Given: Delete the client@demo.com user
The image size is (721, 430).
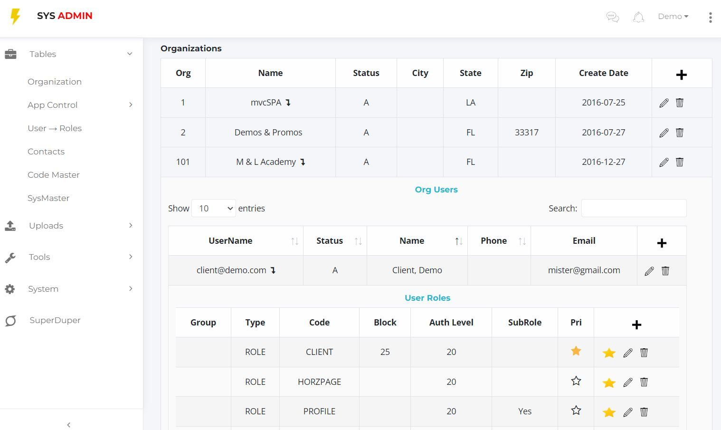Looking at the screenshot, I should coord(665,270).
